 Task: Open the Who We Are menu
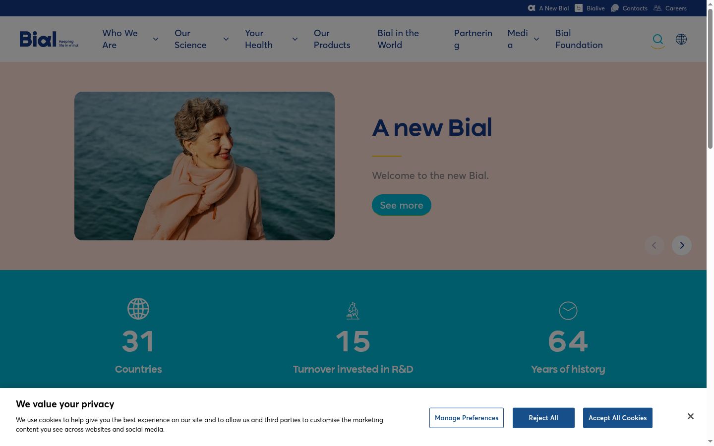pos(120,39)
